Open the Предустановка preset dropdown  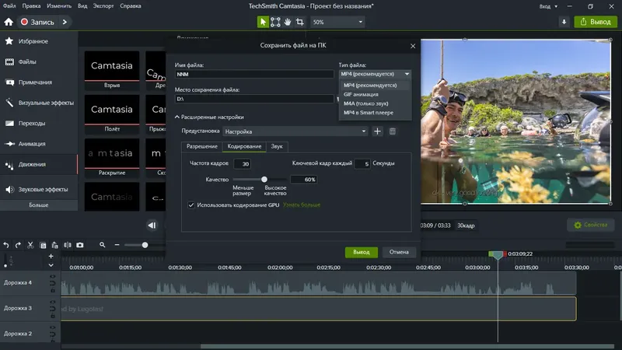coord(295,131)
